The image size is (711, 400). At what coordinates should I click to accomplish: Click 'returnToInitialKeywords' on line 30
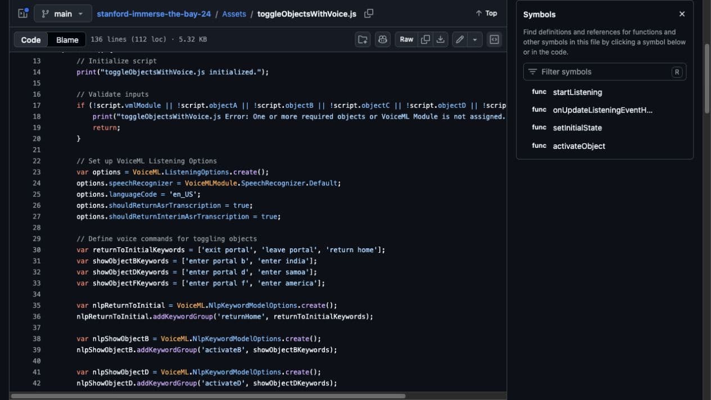[139, 250]
